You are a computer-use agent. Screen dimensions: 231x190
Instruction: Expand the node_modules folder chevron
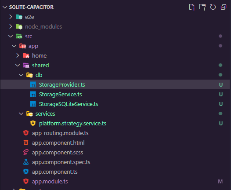click(11, 26)
